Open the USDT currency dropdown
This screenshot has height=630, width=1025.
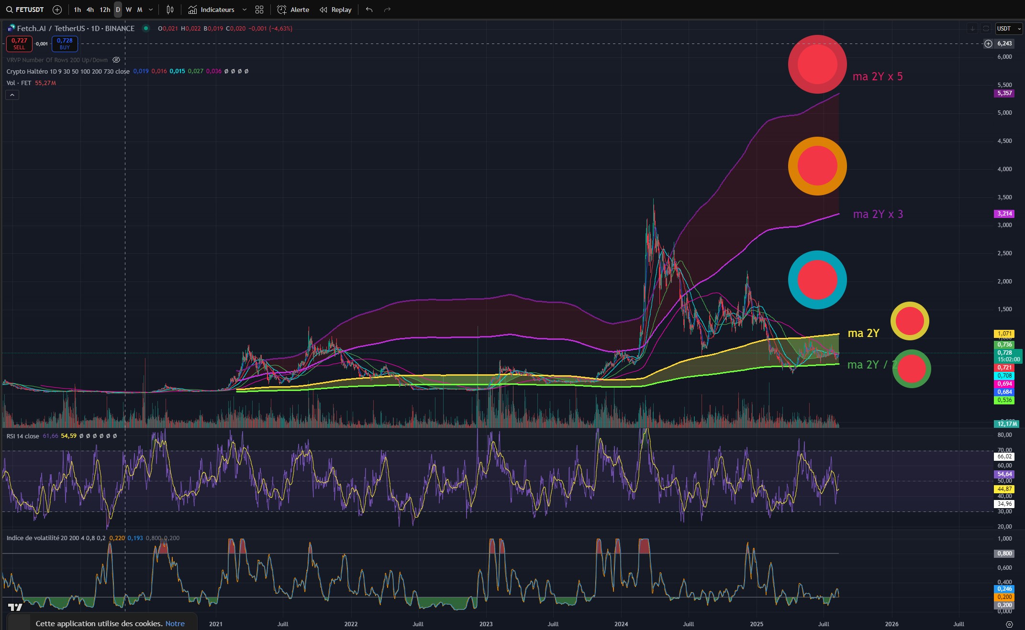tap(1009, 29)
